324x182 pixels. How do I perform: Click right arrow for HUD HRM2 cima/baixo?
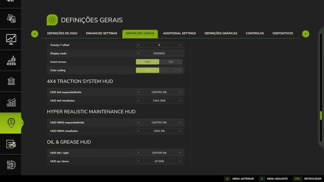pyautogui.click(x=180, y=131)
